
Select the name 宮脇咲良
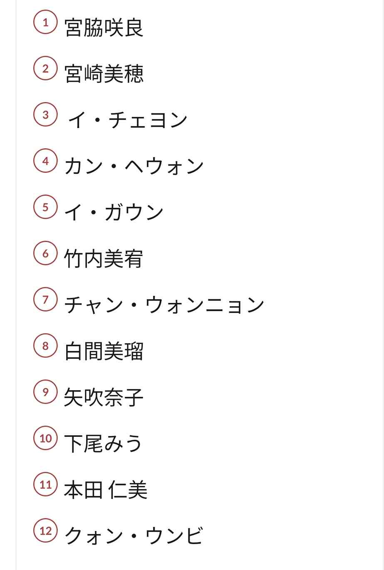coord(104,27)
